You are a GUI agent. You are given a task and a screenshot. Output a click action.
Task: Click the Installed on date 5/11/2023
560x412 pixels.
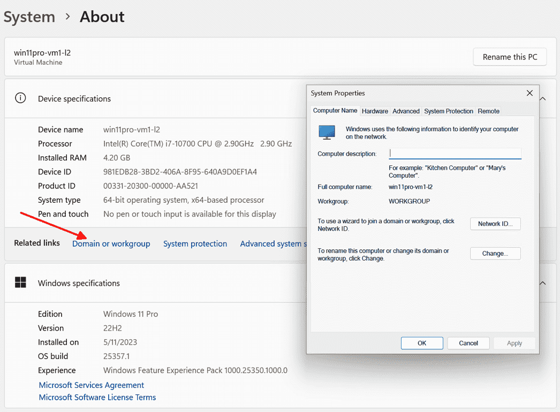(120, 342)
